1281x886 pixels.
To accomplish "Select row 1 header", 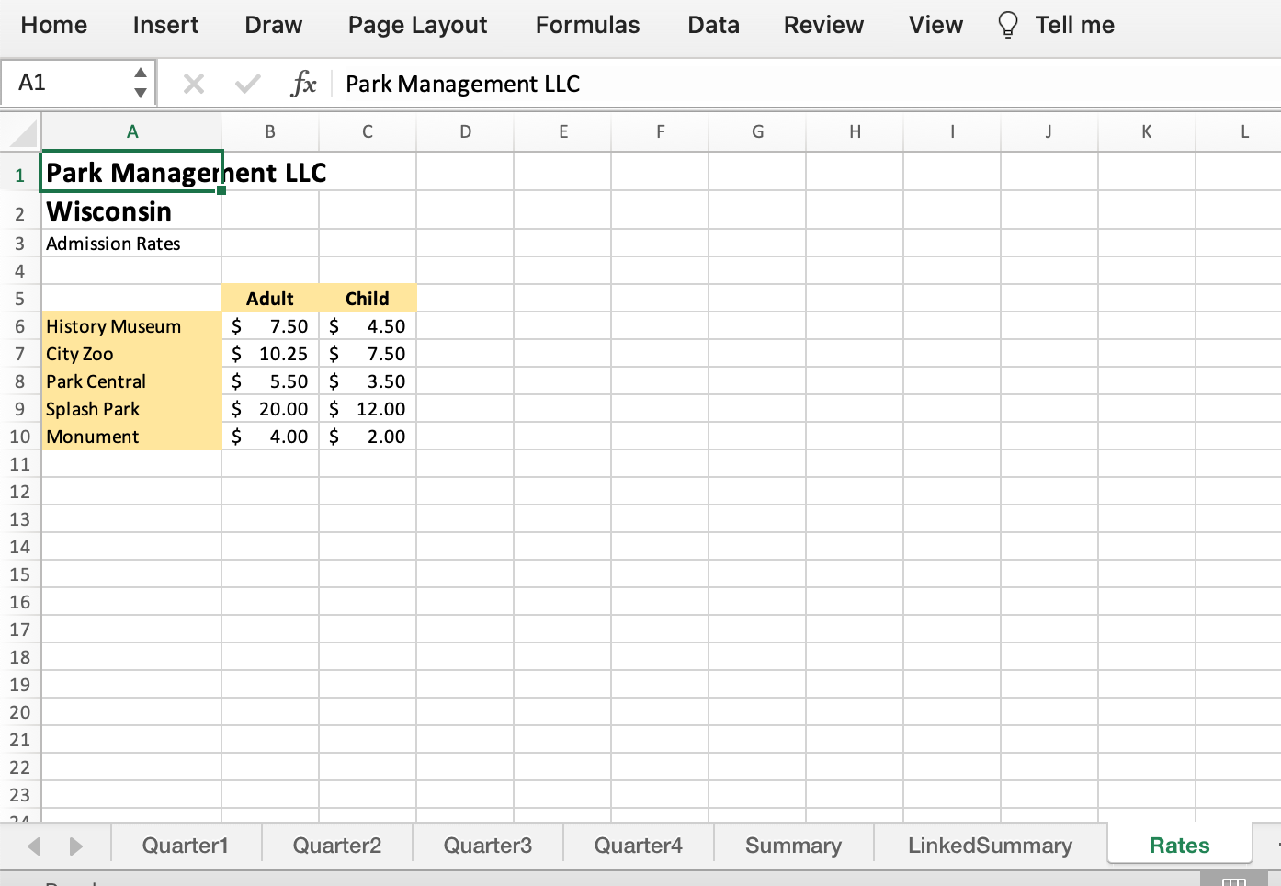I will (20, 175).
